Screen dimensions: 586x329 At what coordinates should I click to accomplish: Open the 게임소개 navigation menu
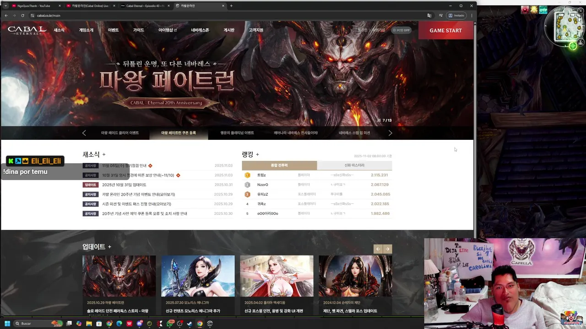coord(86,30)
